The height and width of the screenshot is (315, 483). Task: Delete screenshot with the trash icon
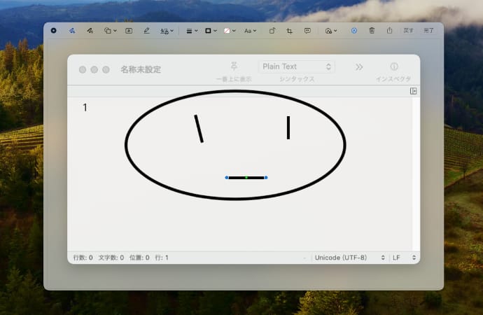372,31
